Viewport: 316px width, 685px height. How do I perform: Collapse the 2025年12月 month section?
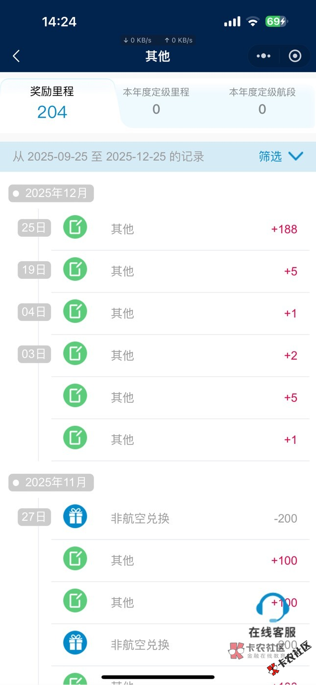point(51,194)
